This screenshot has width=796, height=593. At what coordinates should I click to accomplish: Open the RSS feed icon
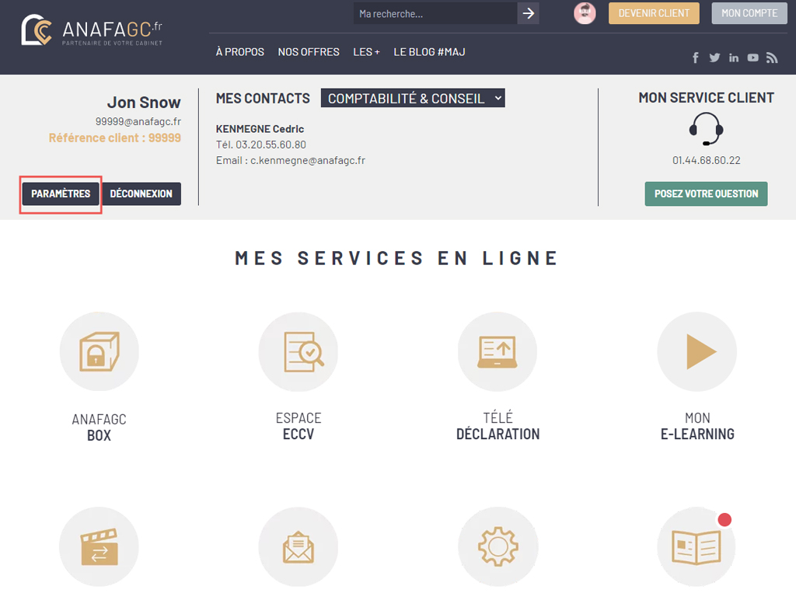point(772,58)
